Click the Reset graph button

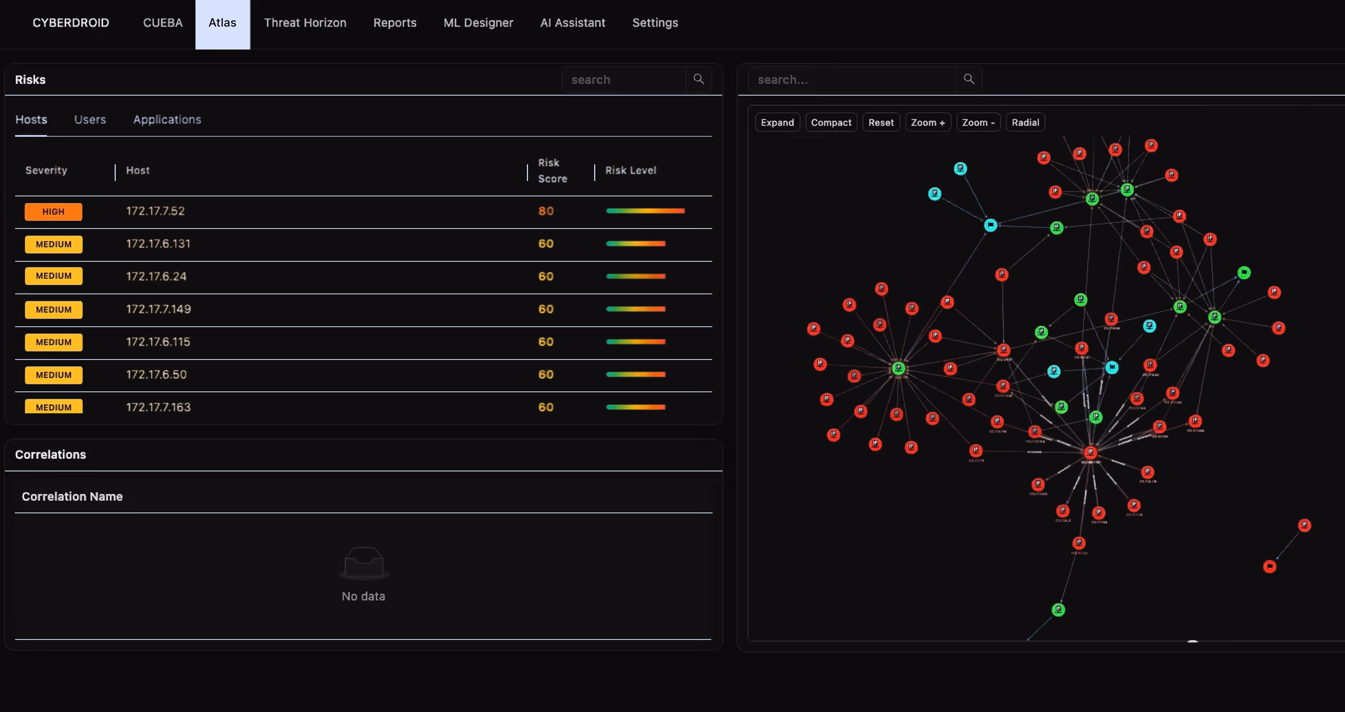[880, 123]
